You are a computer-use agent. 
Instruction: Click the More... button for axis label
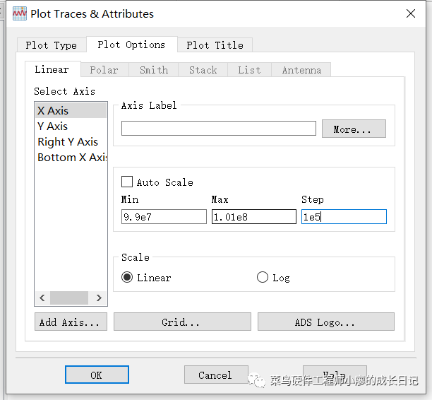354,129
